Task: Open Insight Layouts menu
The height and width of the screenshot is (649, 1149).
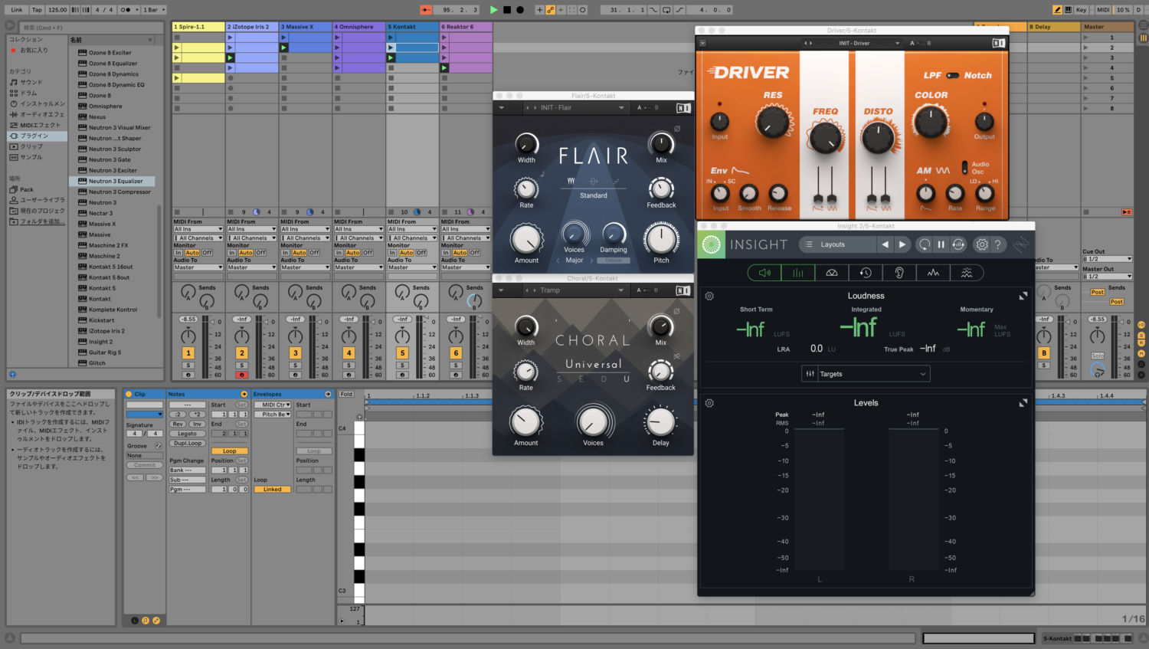Action: click(838, 244)
